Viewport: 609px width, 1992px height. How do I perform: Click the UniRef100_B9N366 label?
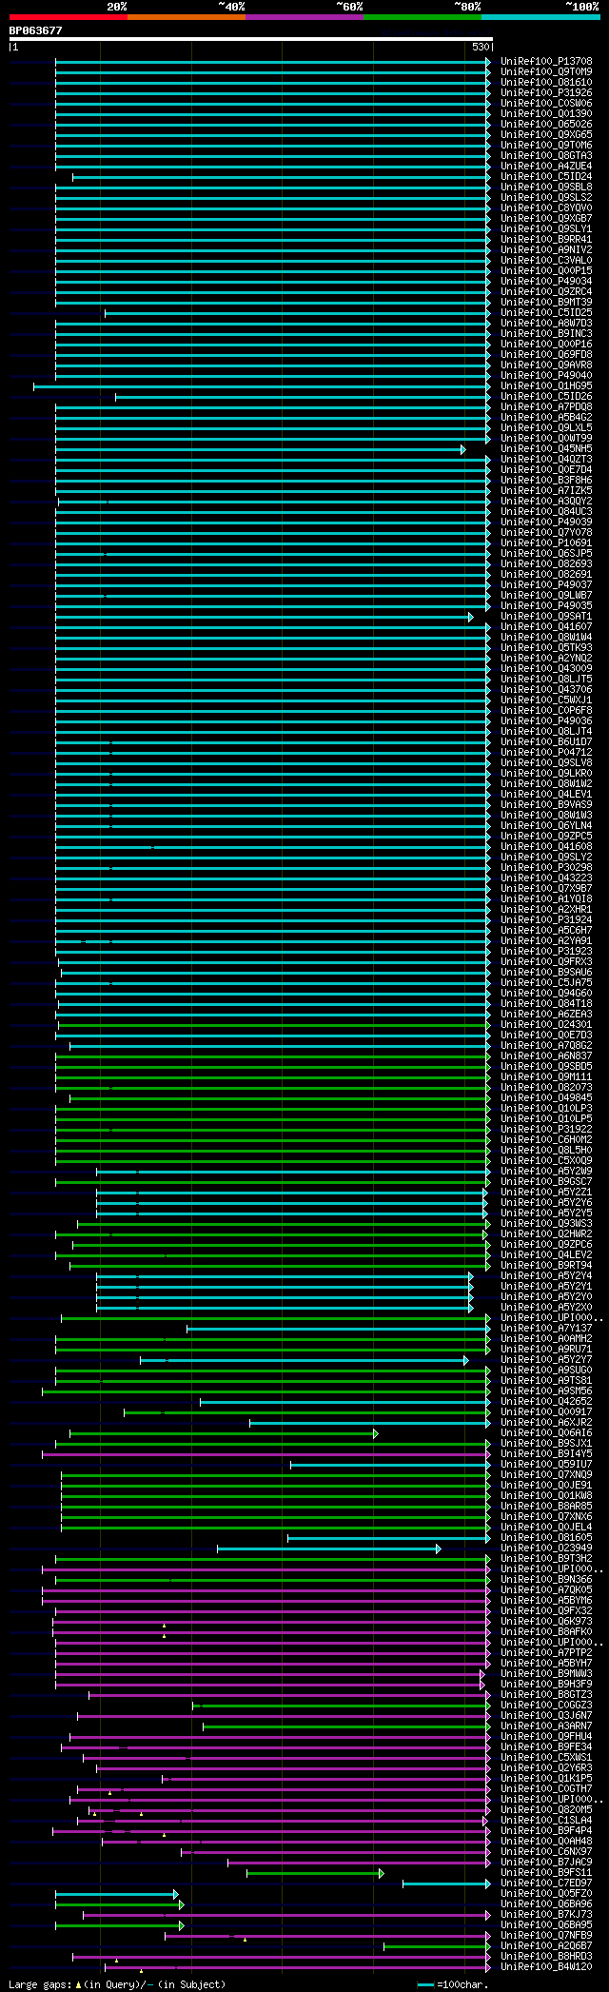546,1580
